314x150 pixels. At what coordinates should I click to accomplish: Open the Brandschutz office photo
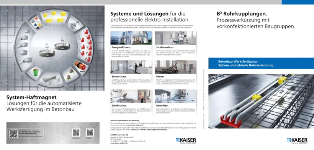click(x=131, y=67)
